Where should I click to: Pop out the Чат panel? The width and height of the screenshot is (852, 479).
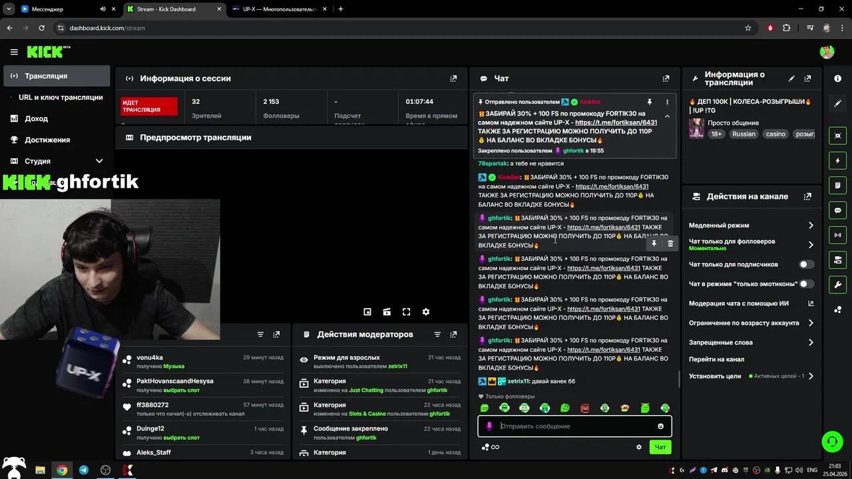(666, 79)
